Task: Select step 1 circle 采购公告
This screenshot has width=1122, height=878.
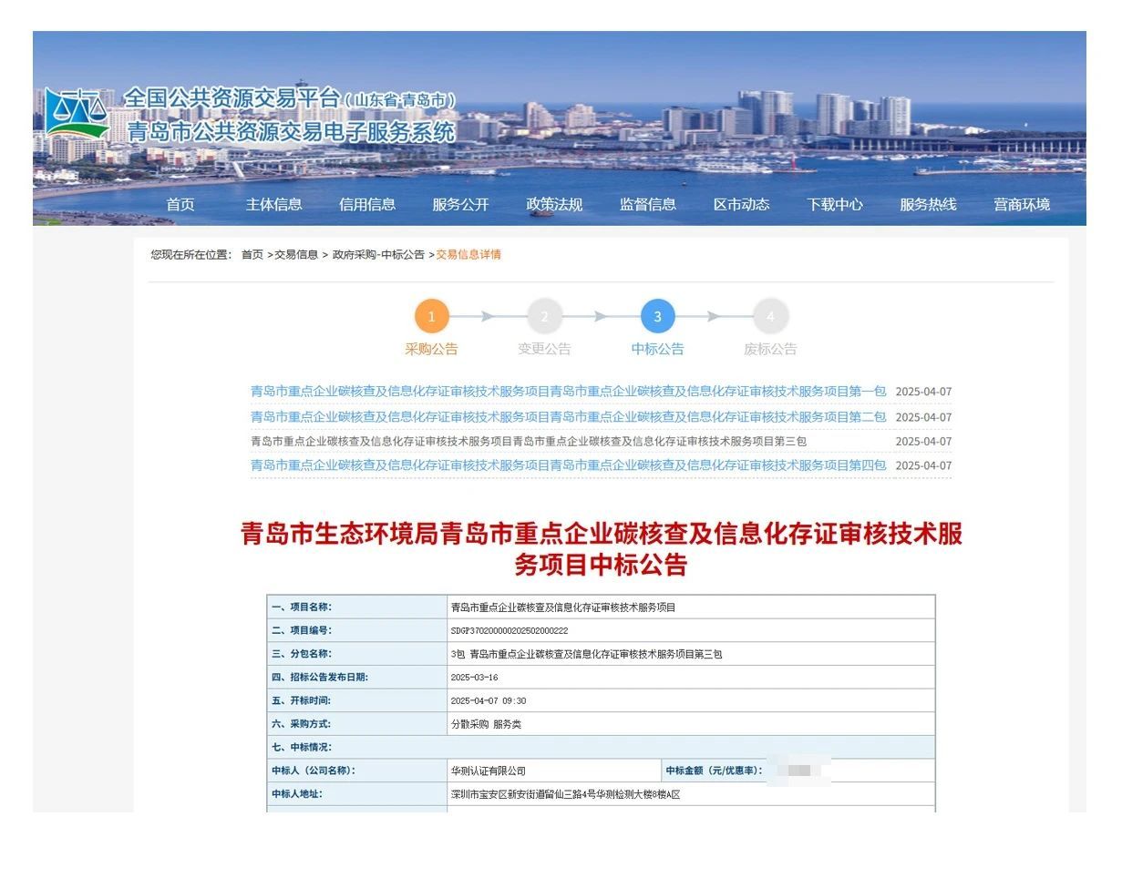Action: point(432,317)
